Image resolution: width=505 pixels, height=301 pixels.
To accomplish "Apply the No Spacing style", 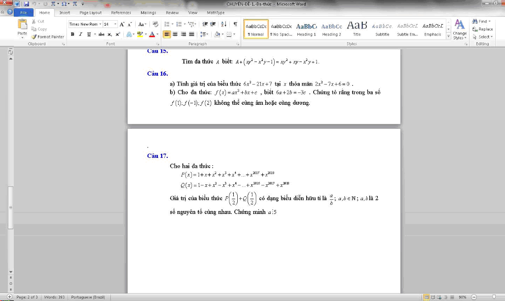I will [281, 29].
